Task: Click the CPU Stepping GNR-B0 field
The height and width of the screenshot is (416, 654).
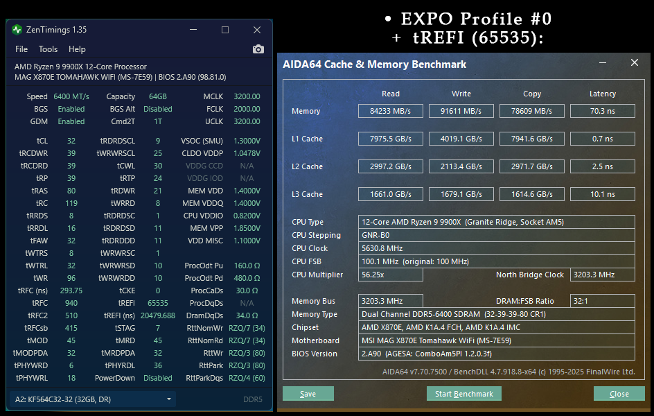Action: click(496, 235)
